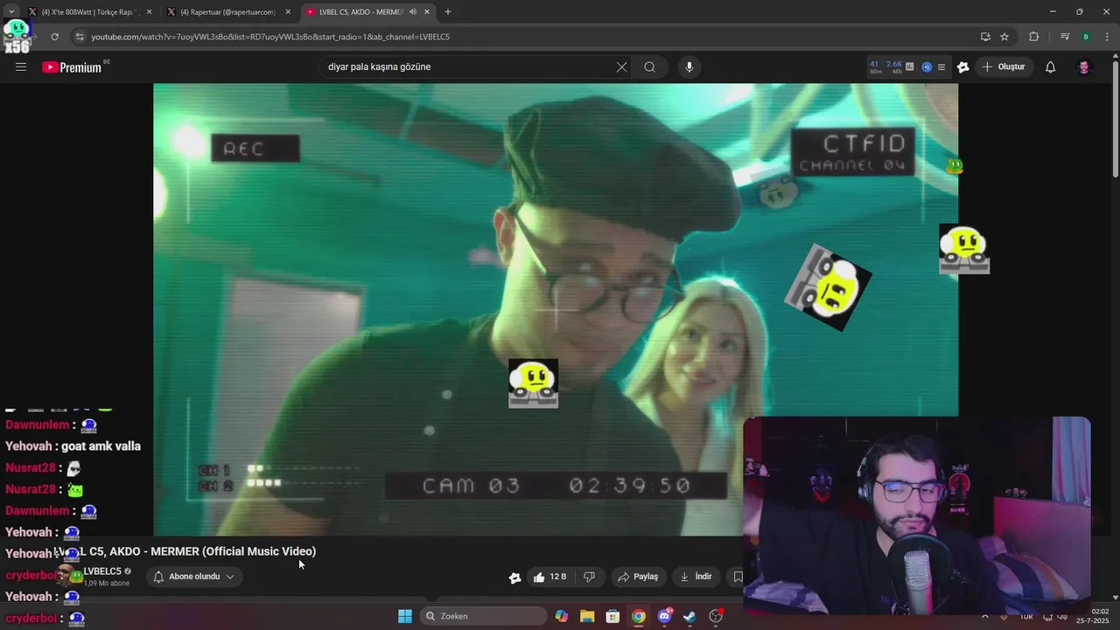Click the 2.6K stats extension badge
Screen dimensions: 1120x630
coord(894,66)
